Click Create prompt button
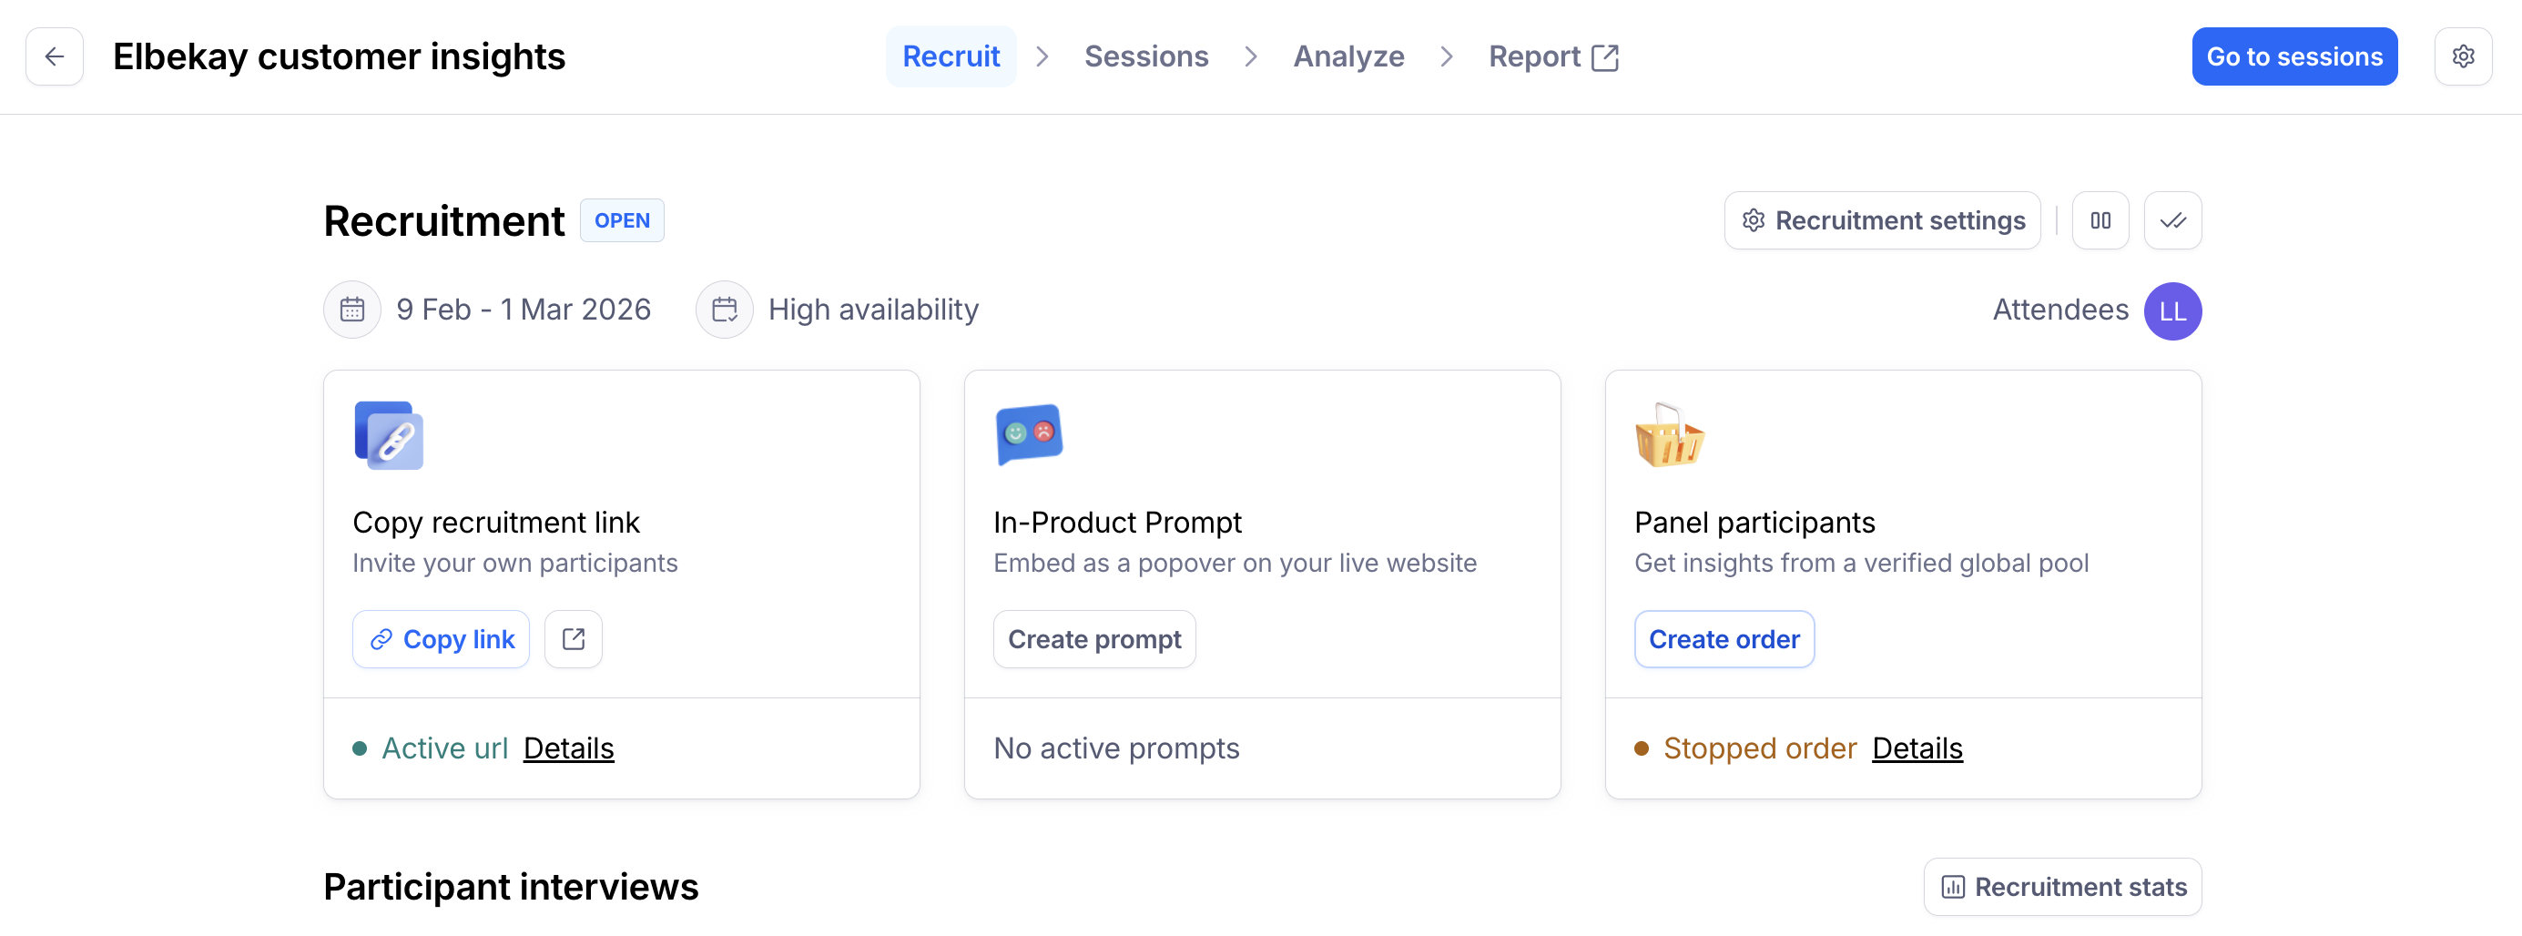2522x936 pixels. coord(1094,639)
